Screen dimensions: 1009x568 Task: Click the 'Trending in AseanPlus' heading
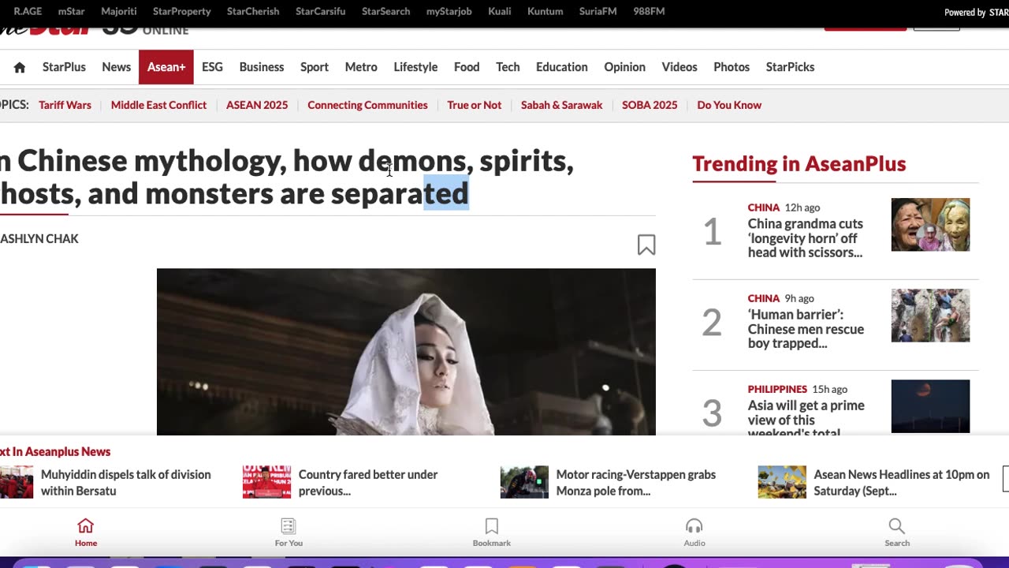pos(799,164)
